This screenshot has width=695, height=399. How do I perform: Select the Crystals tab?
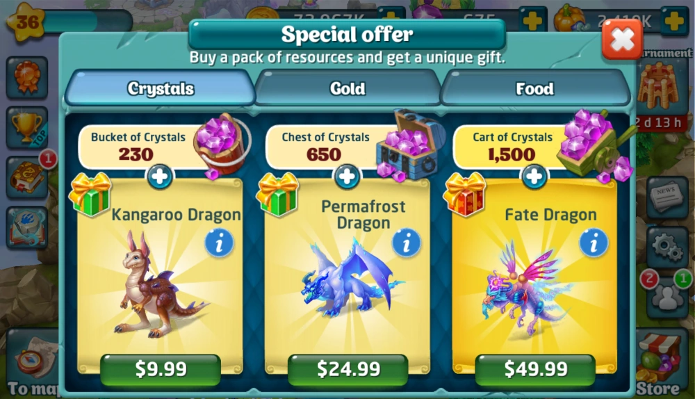[161, 89]
